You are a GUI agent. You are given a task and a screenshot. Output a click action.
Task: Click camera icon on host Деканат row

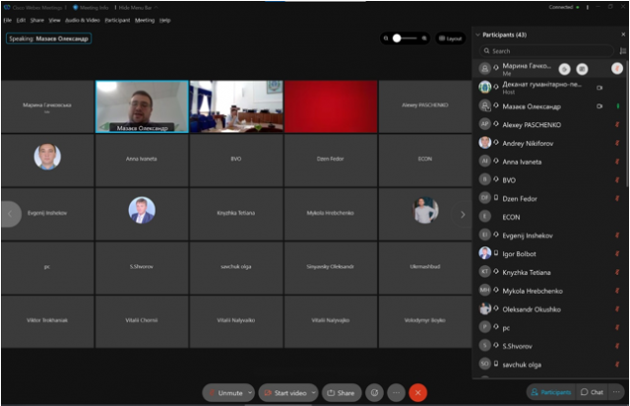[599, 88]
